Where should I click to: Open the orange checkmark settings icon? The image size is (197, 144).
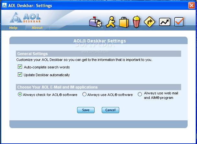[x=179, y=22]
